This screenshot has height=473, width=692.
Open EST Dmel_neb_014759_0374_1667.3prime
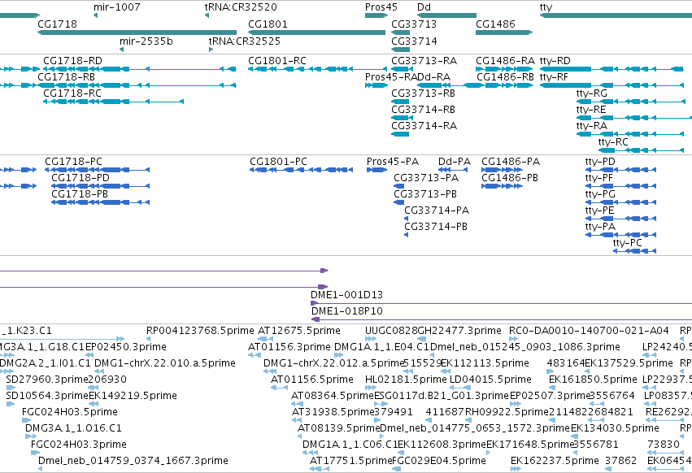coord(40,469)
